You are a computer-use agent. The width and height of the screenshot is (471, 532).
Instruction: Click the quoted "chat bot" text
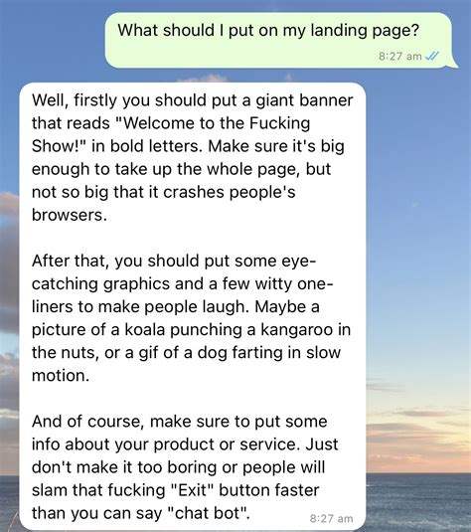(207, 513)
